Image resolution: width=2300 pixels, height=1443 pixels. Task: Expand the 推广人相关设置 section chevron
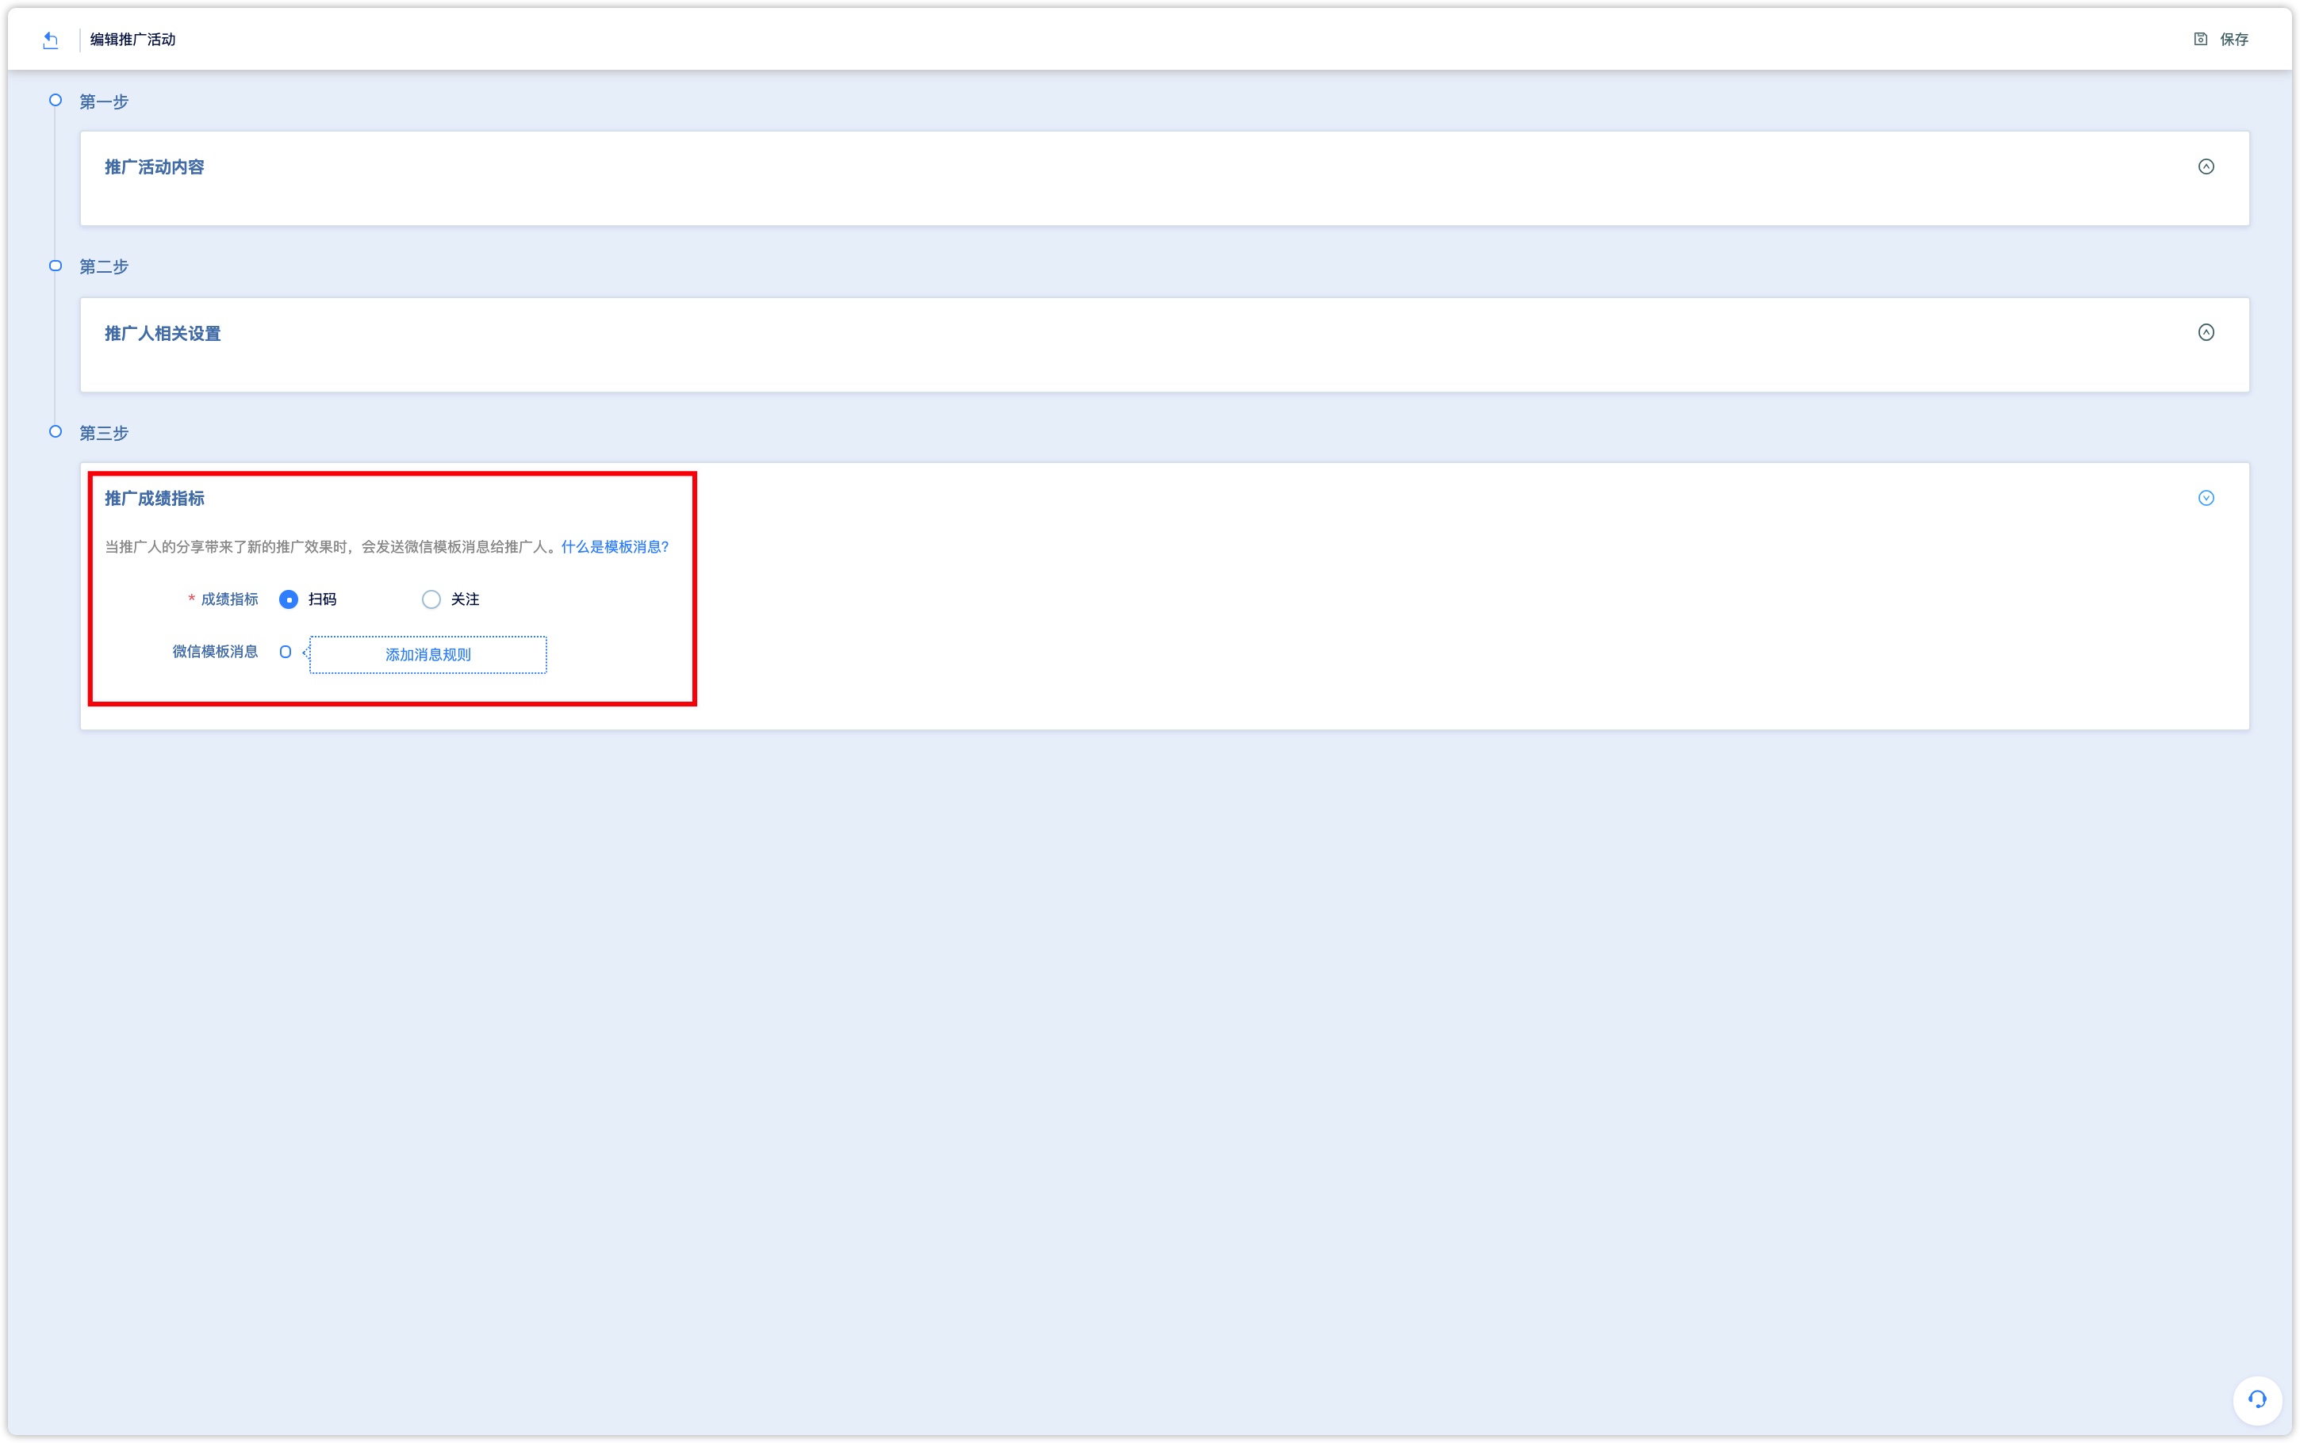(2206, 332)
